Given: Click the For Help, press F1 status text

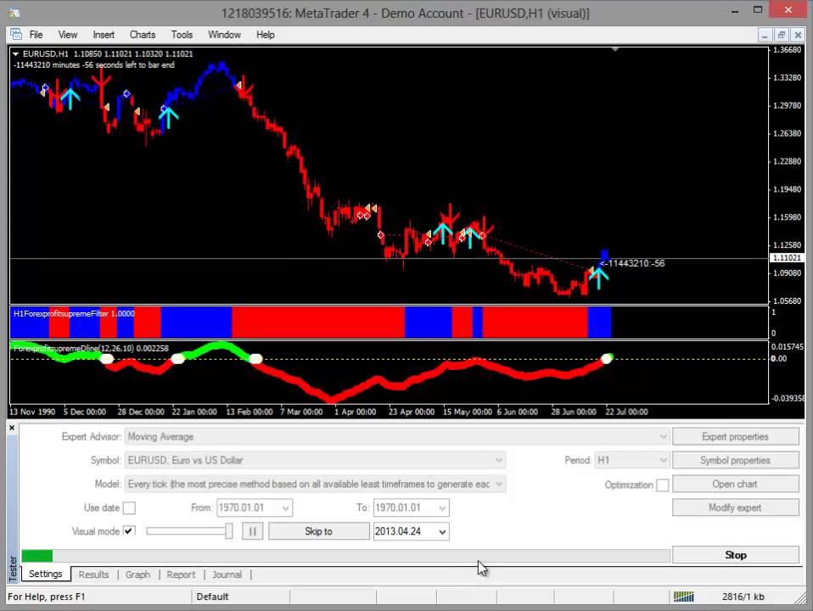Looking at the screenshot, I should 46,597.
